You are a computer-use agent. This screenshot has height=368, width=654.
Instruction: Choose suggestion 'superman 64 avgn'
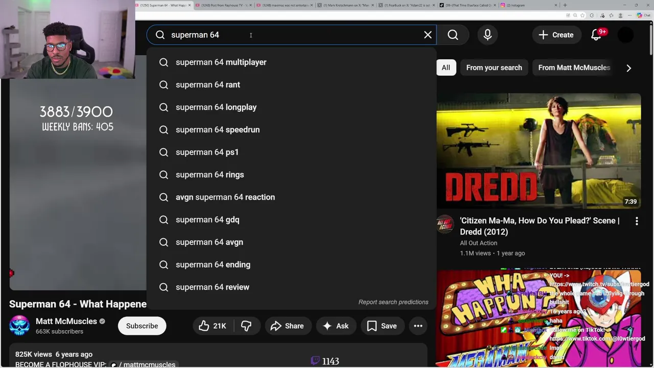coord(291,242)
